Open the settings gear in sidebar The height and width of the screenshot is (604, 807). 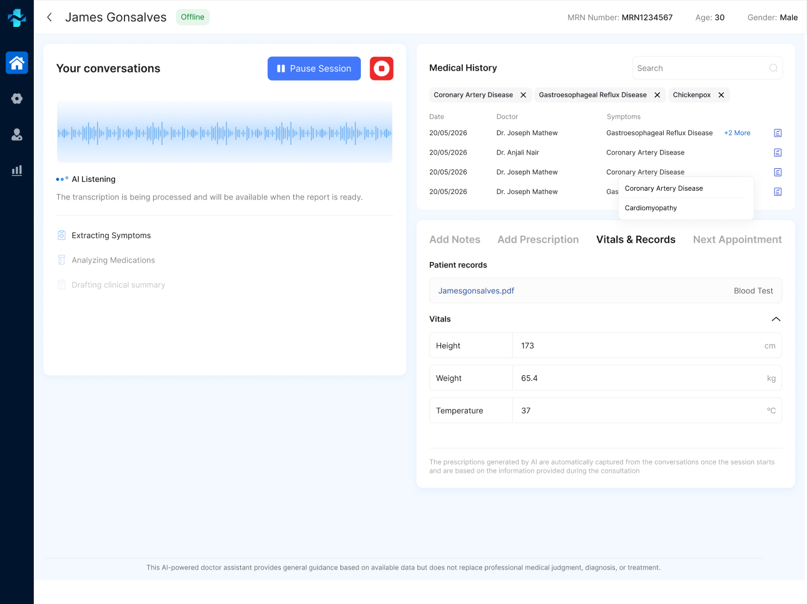(17, 98)
